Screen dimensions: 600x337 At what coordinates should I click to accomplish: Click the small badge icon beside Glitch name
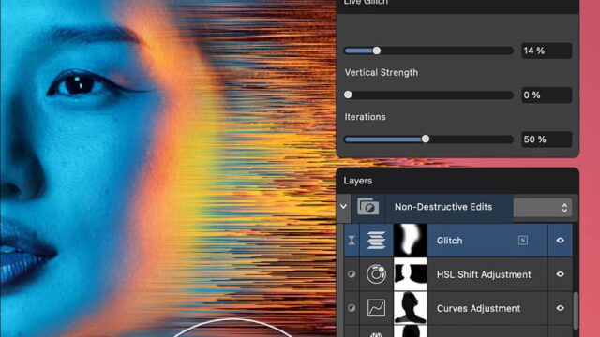523,241
